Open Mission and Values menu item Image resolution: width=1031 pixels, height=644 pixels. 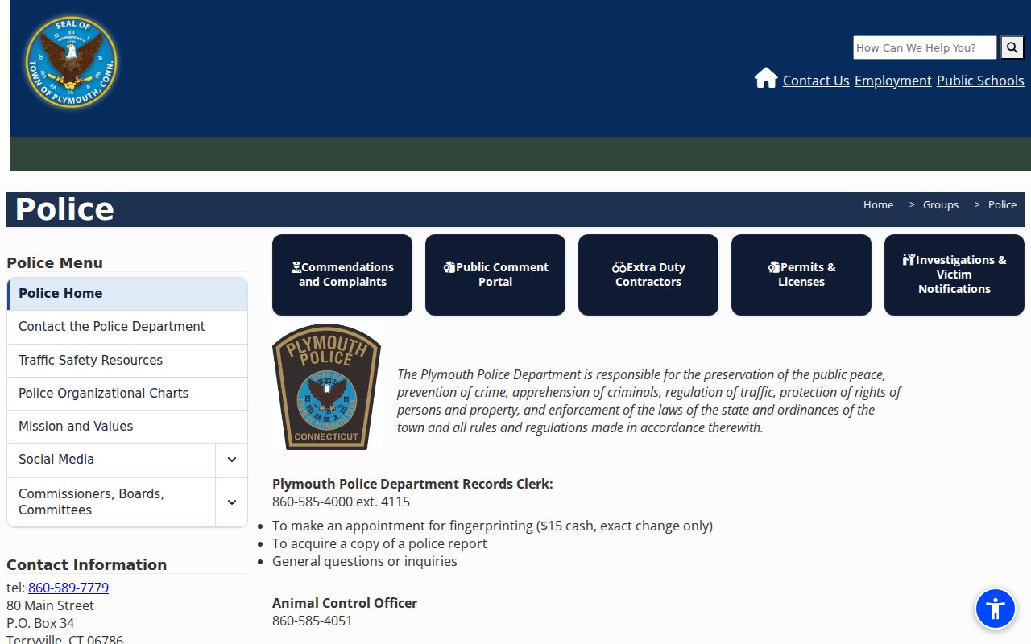[127, 427]
